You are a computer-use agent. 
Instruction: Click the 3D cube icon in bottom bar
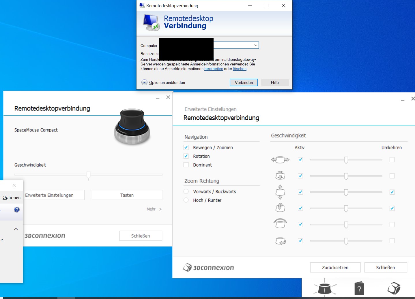point(394,288)
